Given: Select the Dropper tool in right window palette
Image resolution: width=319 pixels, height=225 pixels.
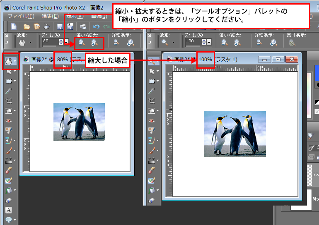Looking at the screenshot, I should pos(152,91).
